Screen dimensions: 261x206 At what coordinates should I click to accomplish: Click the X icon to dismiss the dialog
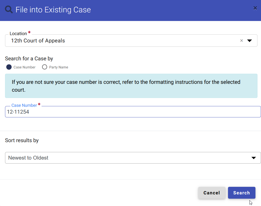click(255, 8)
